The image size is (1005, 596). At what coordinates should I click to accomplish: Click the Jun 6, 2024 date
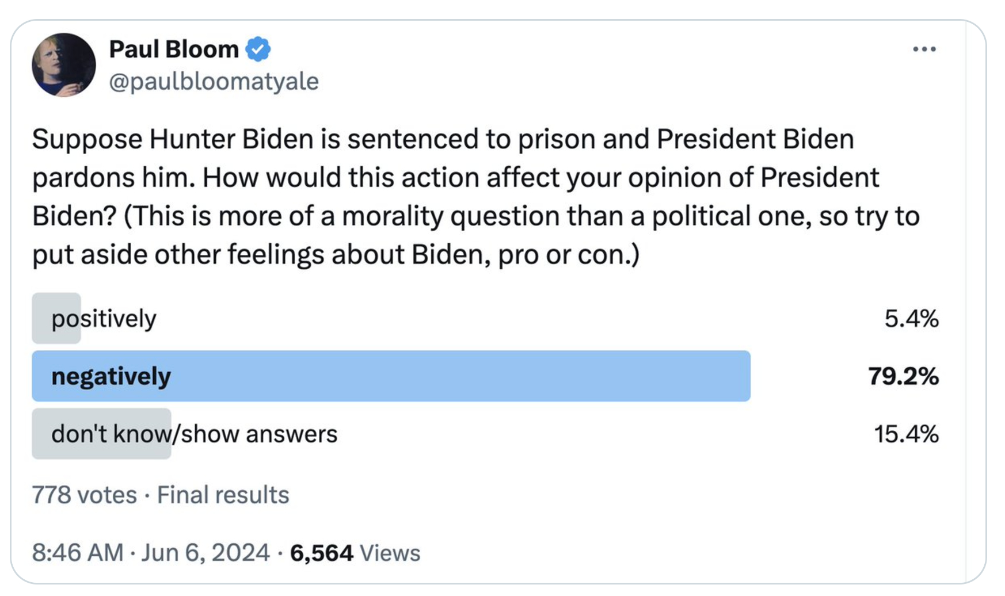[205, 553]
